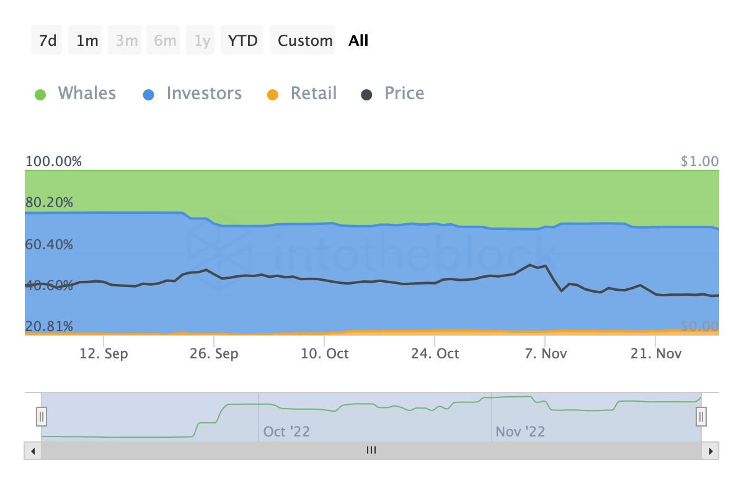Screen dimensions: 744x496
Task: Switch to the YTD view
Action: 242,40
